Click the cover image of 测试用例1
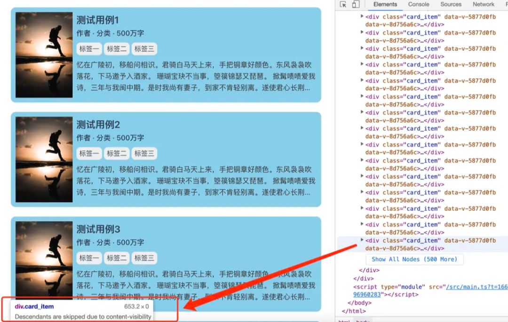The image size is (508, 322). tap(44, 55)
